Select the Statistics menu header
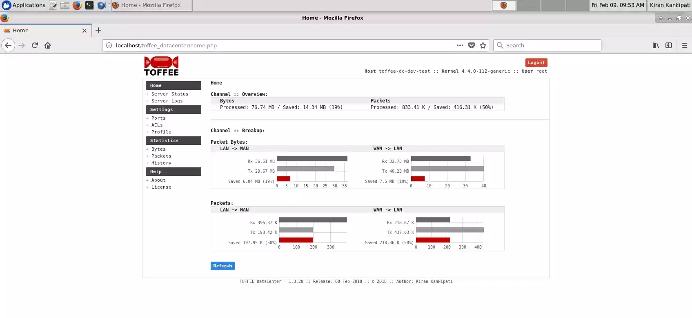Viewport: 692px width, 318px height. coord(173,140)
